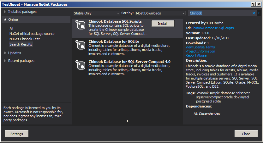Select NuGet Chinook Test source

tap(25, 39)
